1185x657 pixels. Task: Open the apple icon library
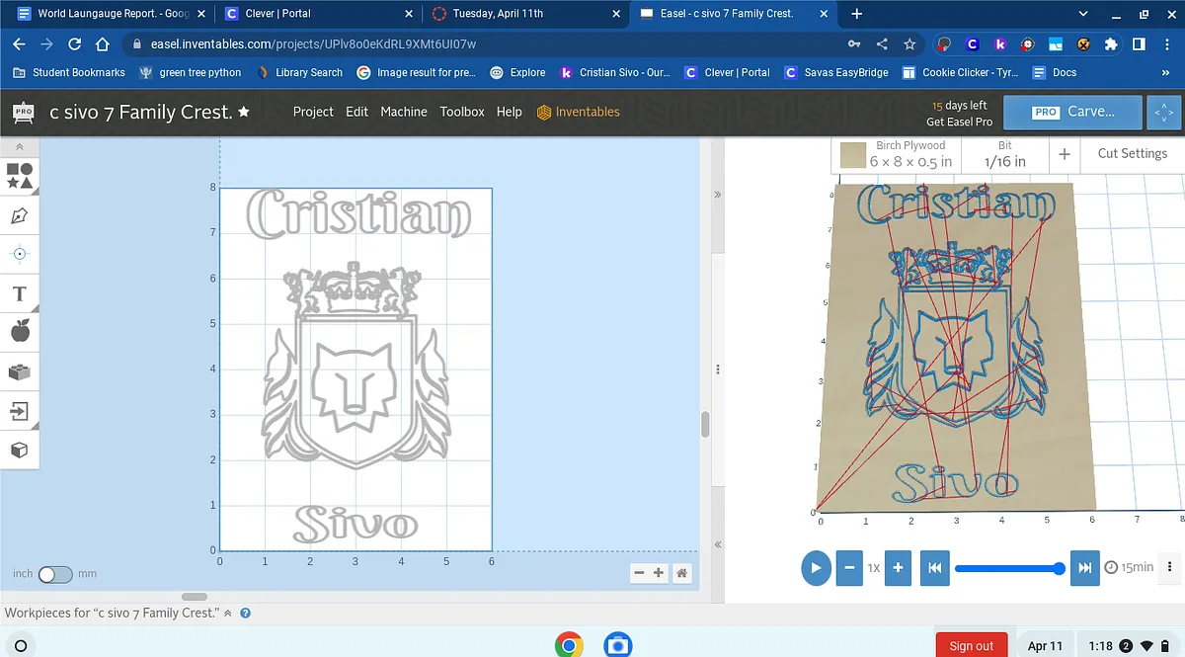pos(20,332)
